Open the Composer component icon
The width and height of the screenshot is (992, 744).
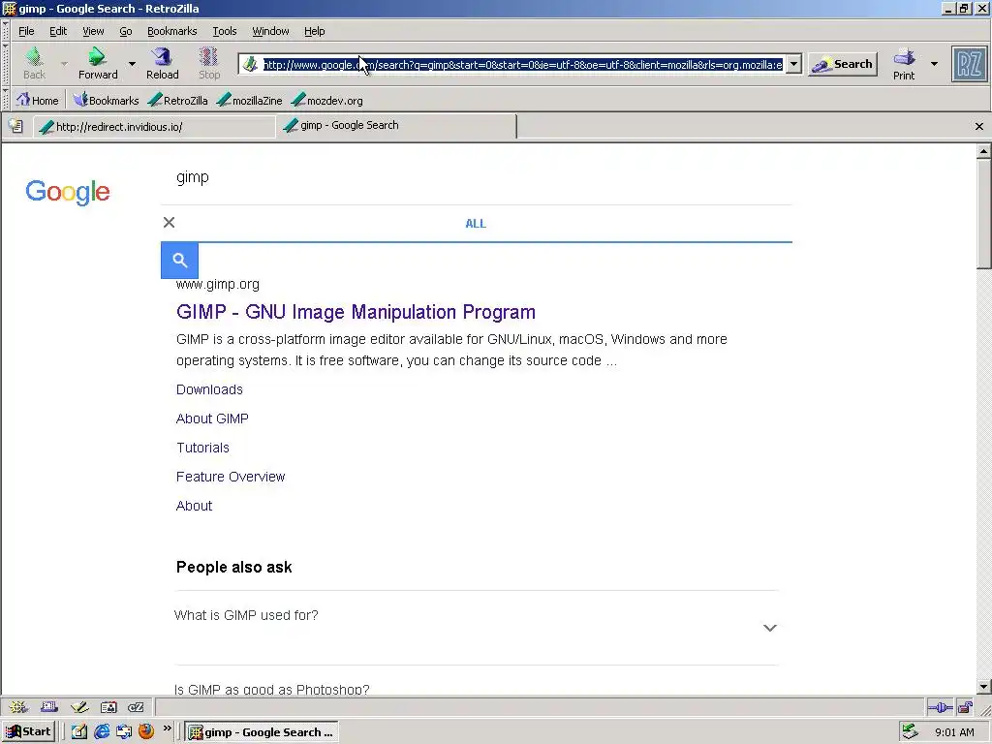click(x=79, y=707)
